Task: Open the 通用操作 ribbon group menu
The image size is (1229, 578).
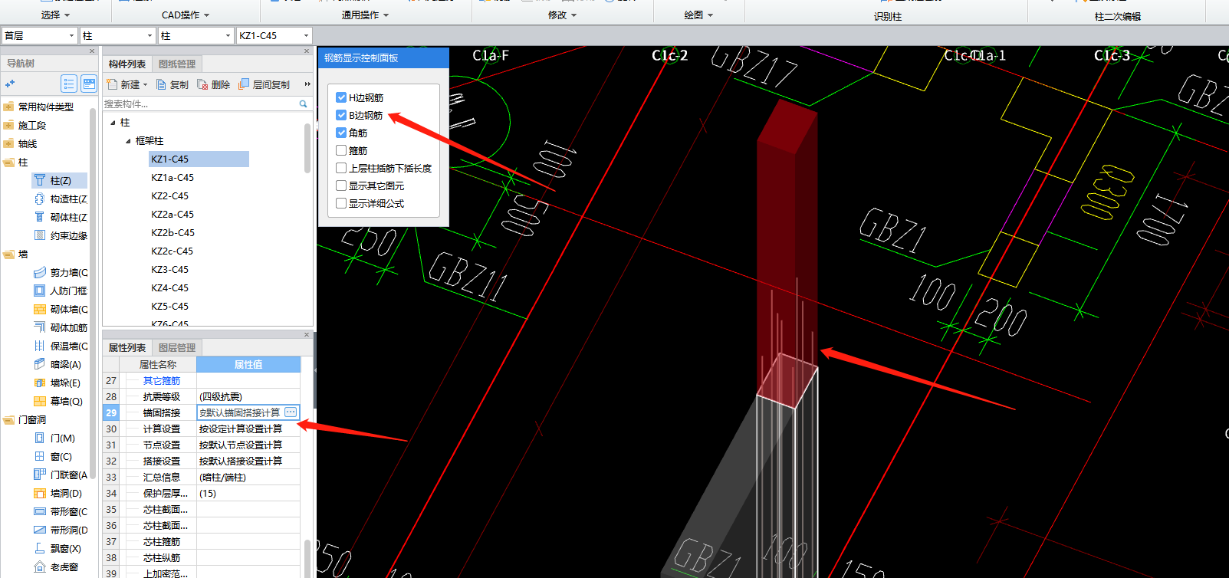Action: coord(365,15)
